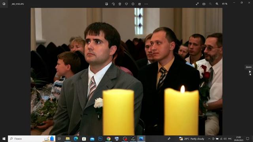Open File Explorer from the taskbar
The image size is (253, 142).
click(68, 138)
